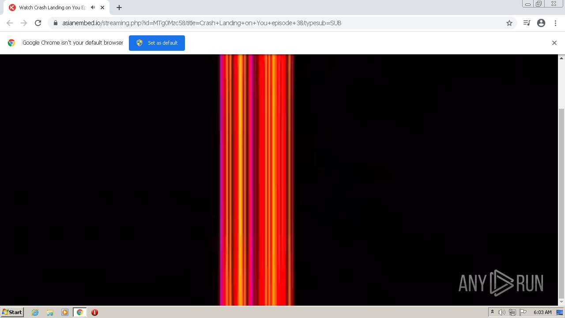Bookmark this page with the star icon
Screen dimensions: 565x318
click(509, 23)
